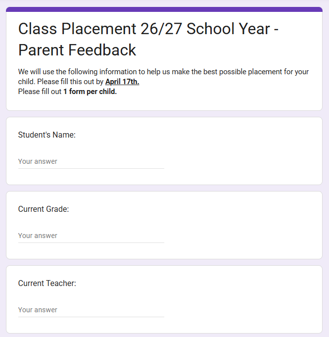
Task: Click the "Parent Feedback" title line
Action: [77, 50]
